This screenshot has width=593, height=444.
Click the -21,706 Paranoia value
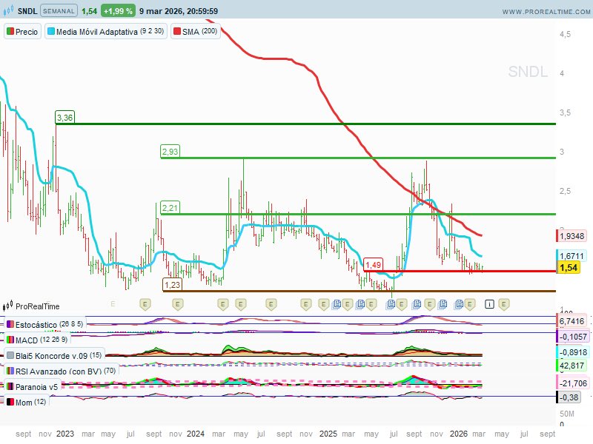(572, 383)
